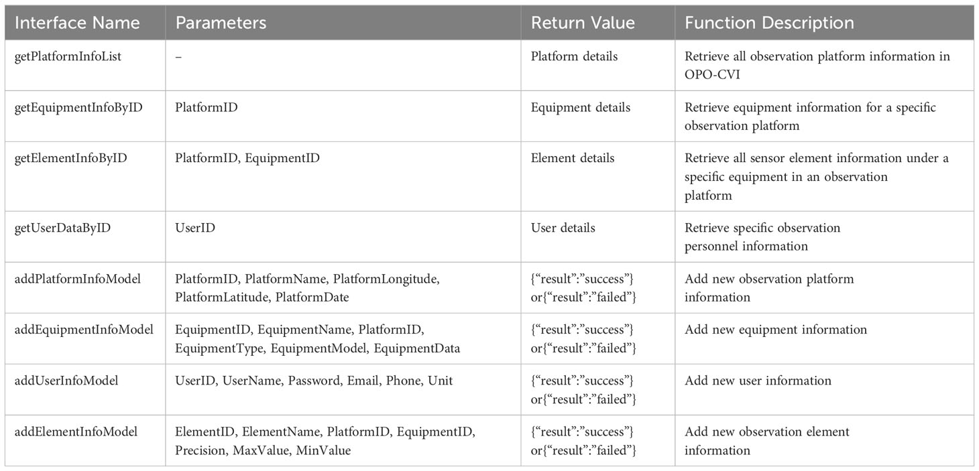Click the UserID parameter of getUserDataByID
The height and width of the screenshot is (471, 979).
coord(195,228)
